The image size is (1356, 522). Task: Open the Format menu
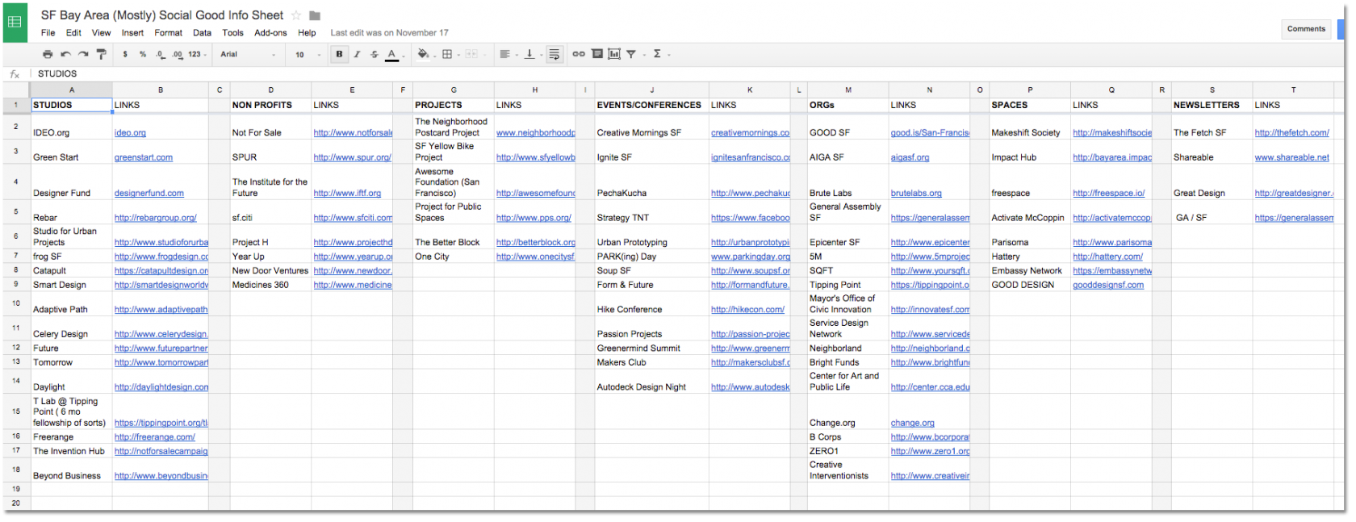168,33
